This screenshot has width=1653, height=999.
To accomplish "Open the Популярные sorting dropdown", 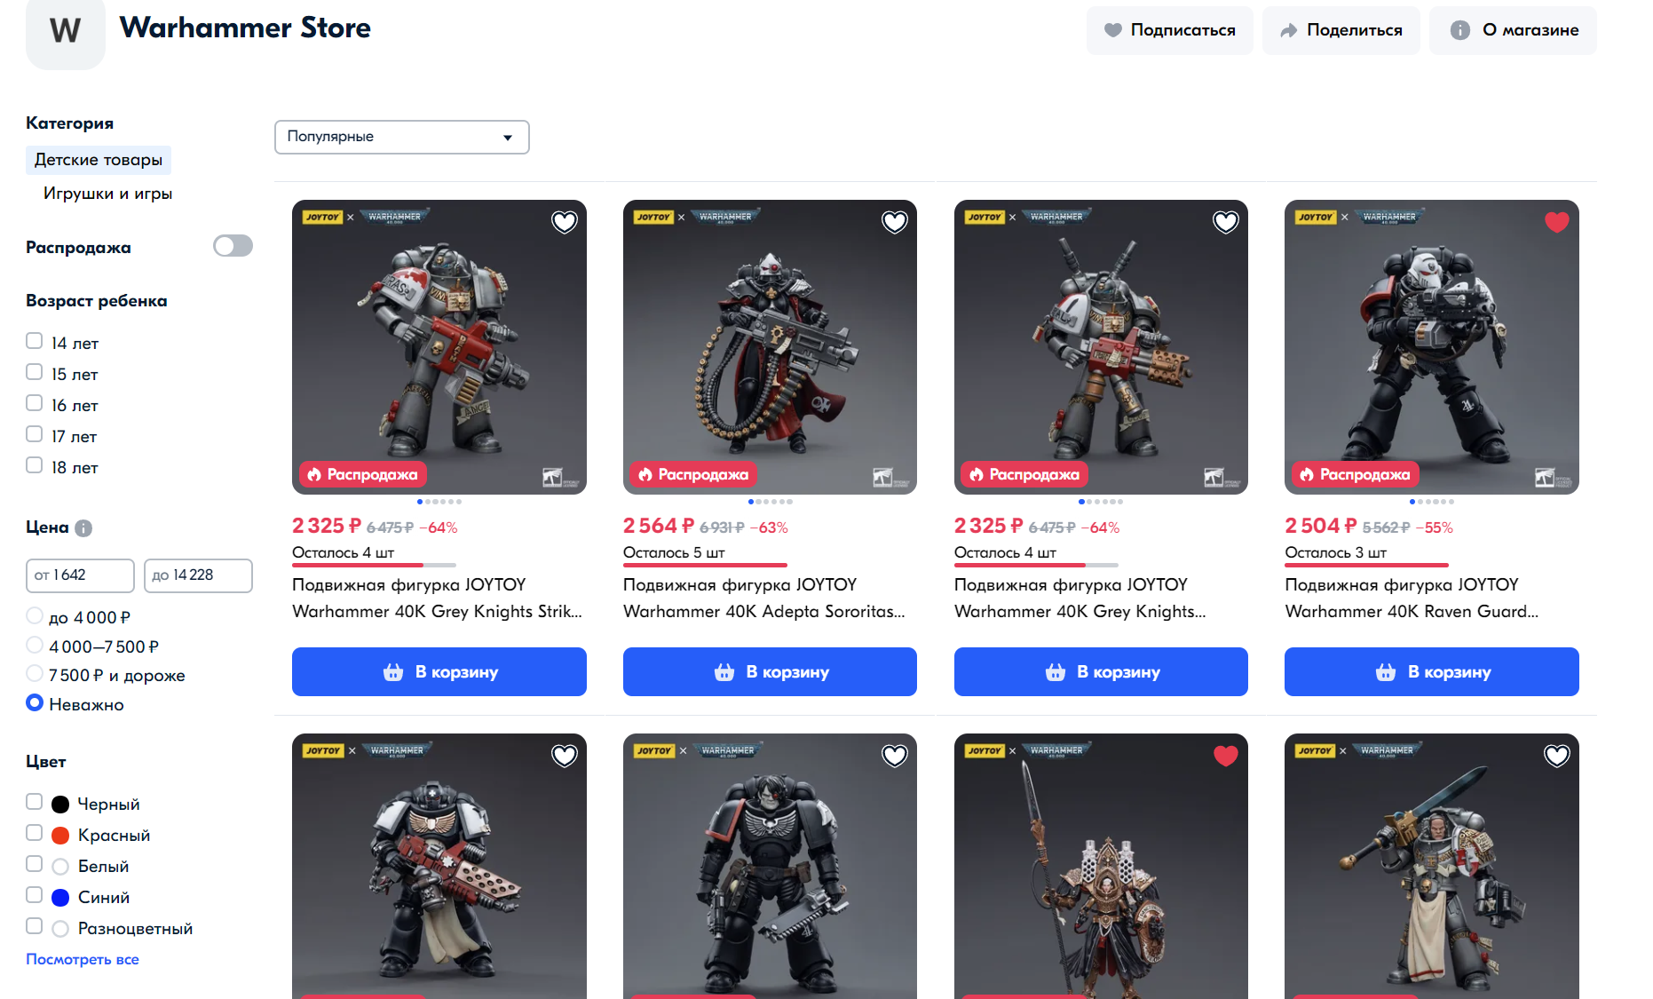I will [x=402, y=137].
